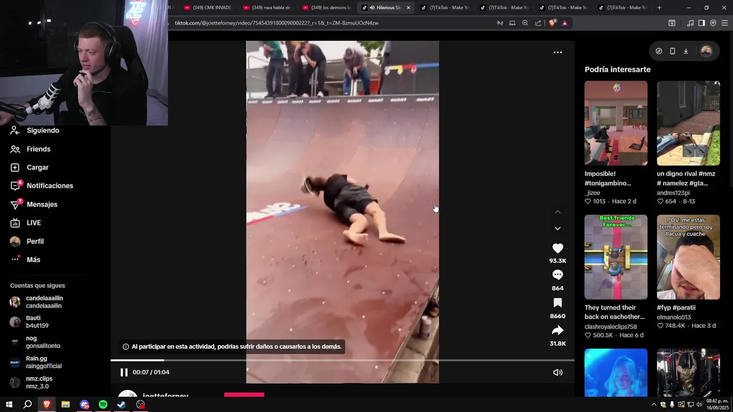Seek along the video progress bar

(342, 360)
